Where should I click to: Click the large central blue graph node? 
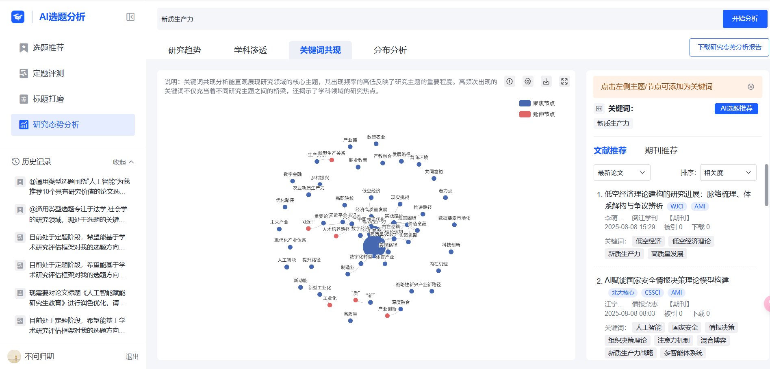(373, 246)
